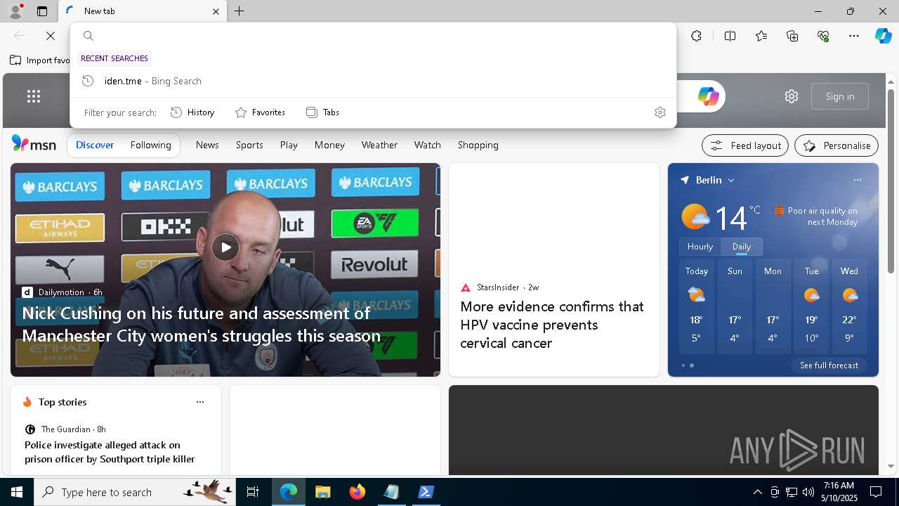Open Browser essentials heart icon
899x506 pixels.
pos(823,36)
